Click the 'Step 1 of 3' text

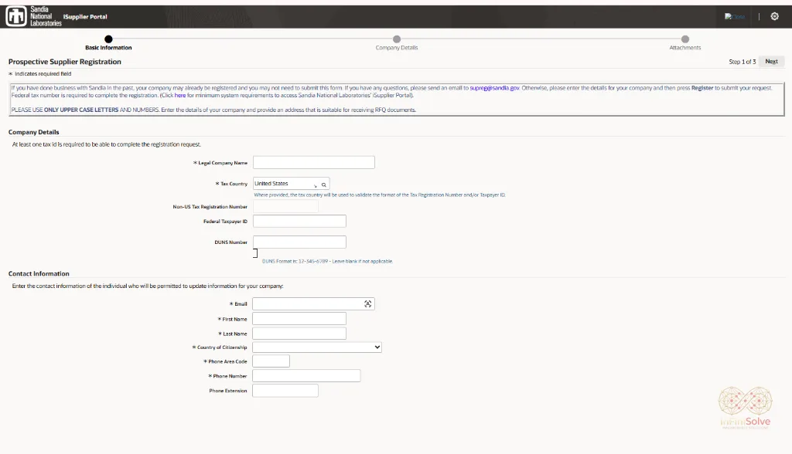[x=742, y=62]
